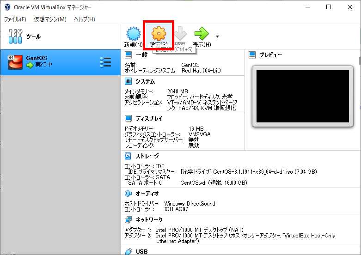Viewport: 361px width, 255px height.
Task: Click the オーディオ section heading
Action: [x=147, y=193]
